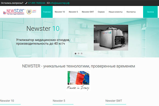Viewport: 159px width, 106px height.
Task: Click the Newster 10 section heading at bottom
Action: tap(7, 101)
